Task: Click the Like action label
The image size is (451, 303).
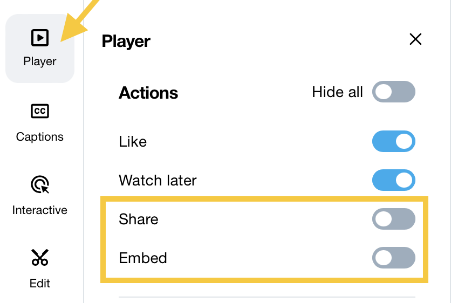Action: tap(133, 141)
